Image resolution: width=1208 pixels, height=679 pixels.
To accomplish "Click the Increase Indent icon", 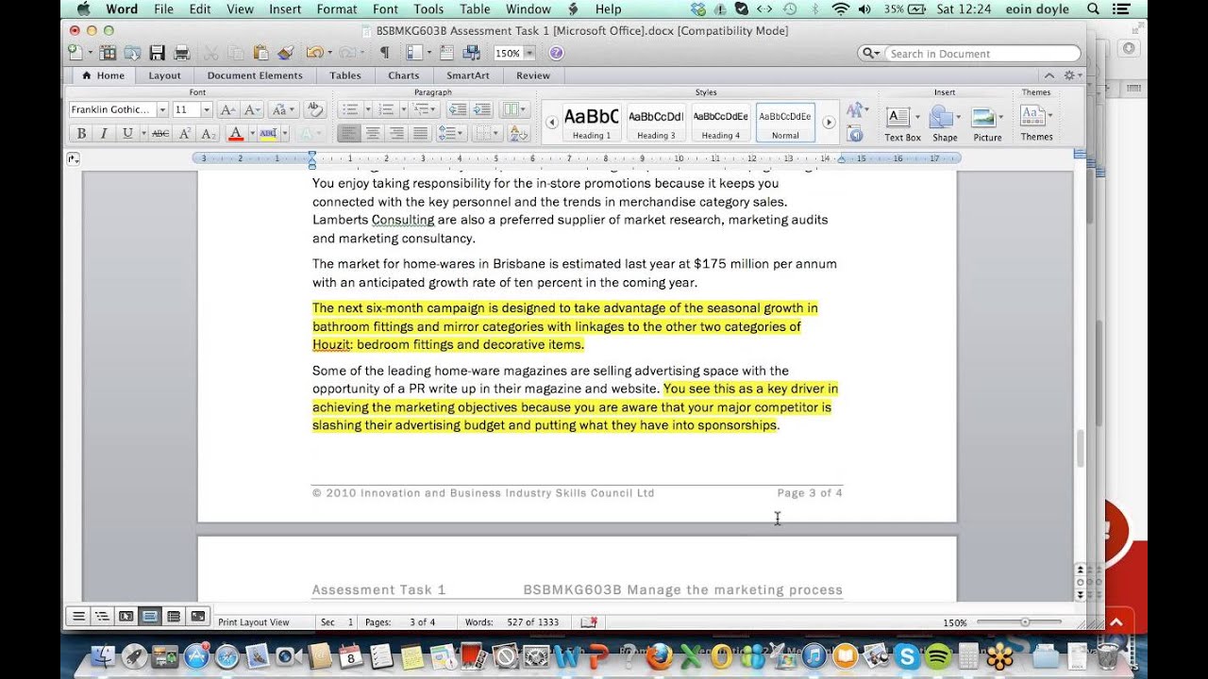I will (x=481, y=109).
